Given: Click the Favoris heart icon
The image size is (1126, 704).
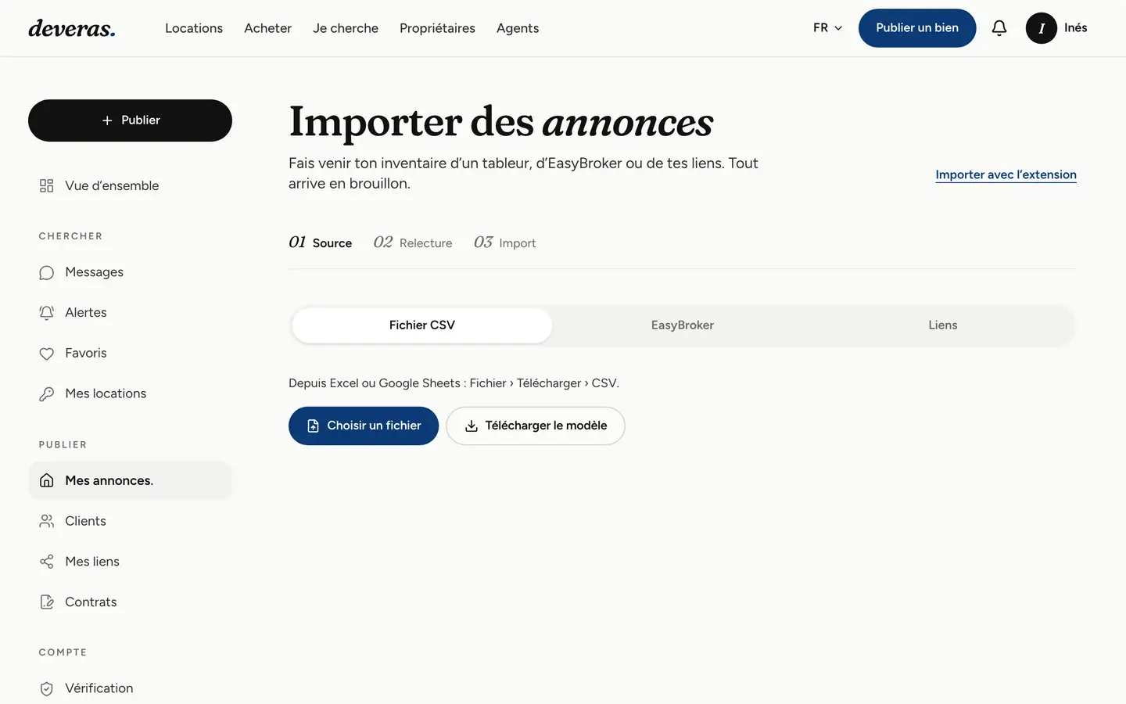Looking at the screenshot, I should coord(47,354).
